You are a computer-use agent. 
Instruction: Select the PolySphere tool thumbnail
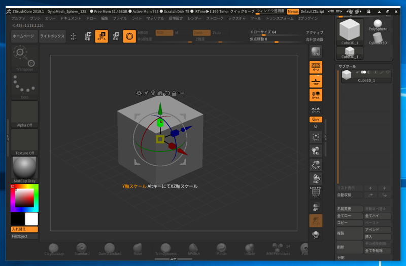click(378, 25)
